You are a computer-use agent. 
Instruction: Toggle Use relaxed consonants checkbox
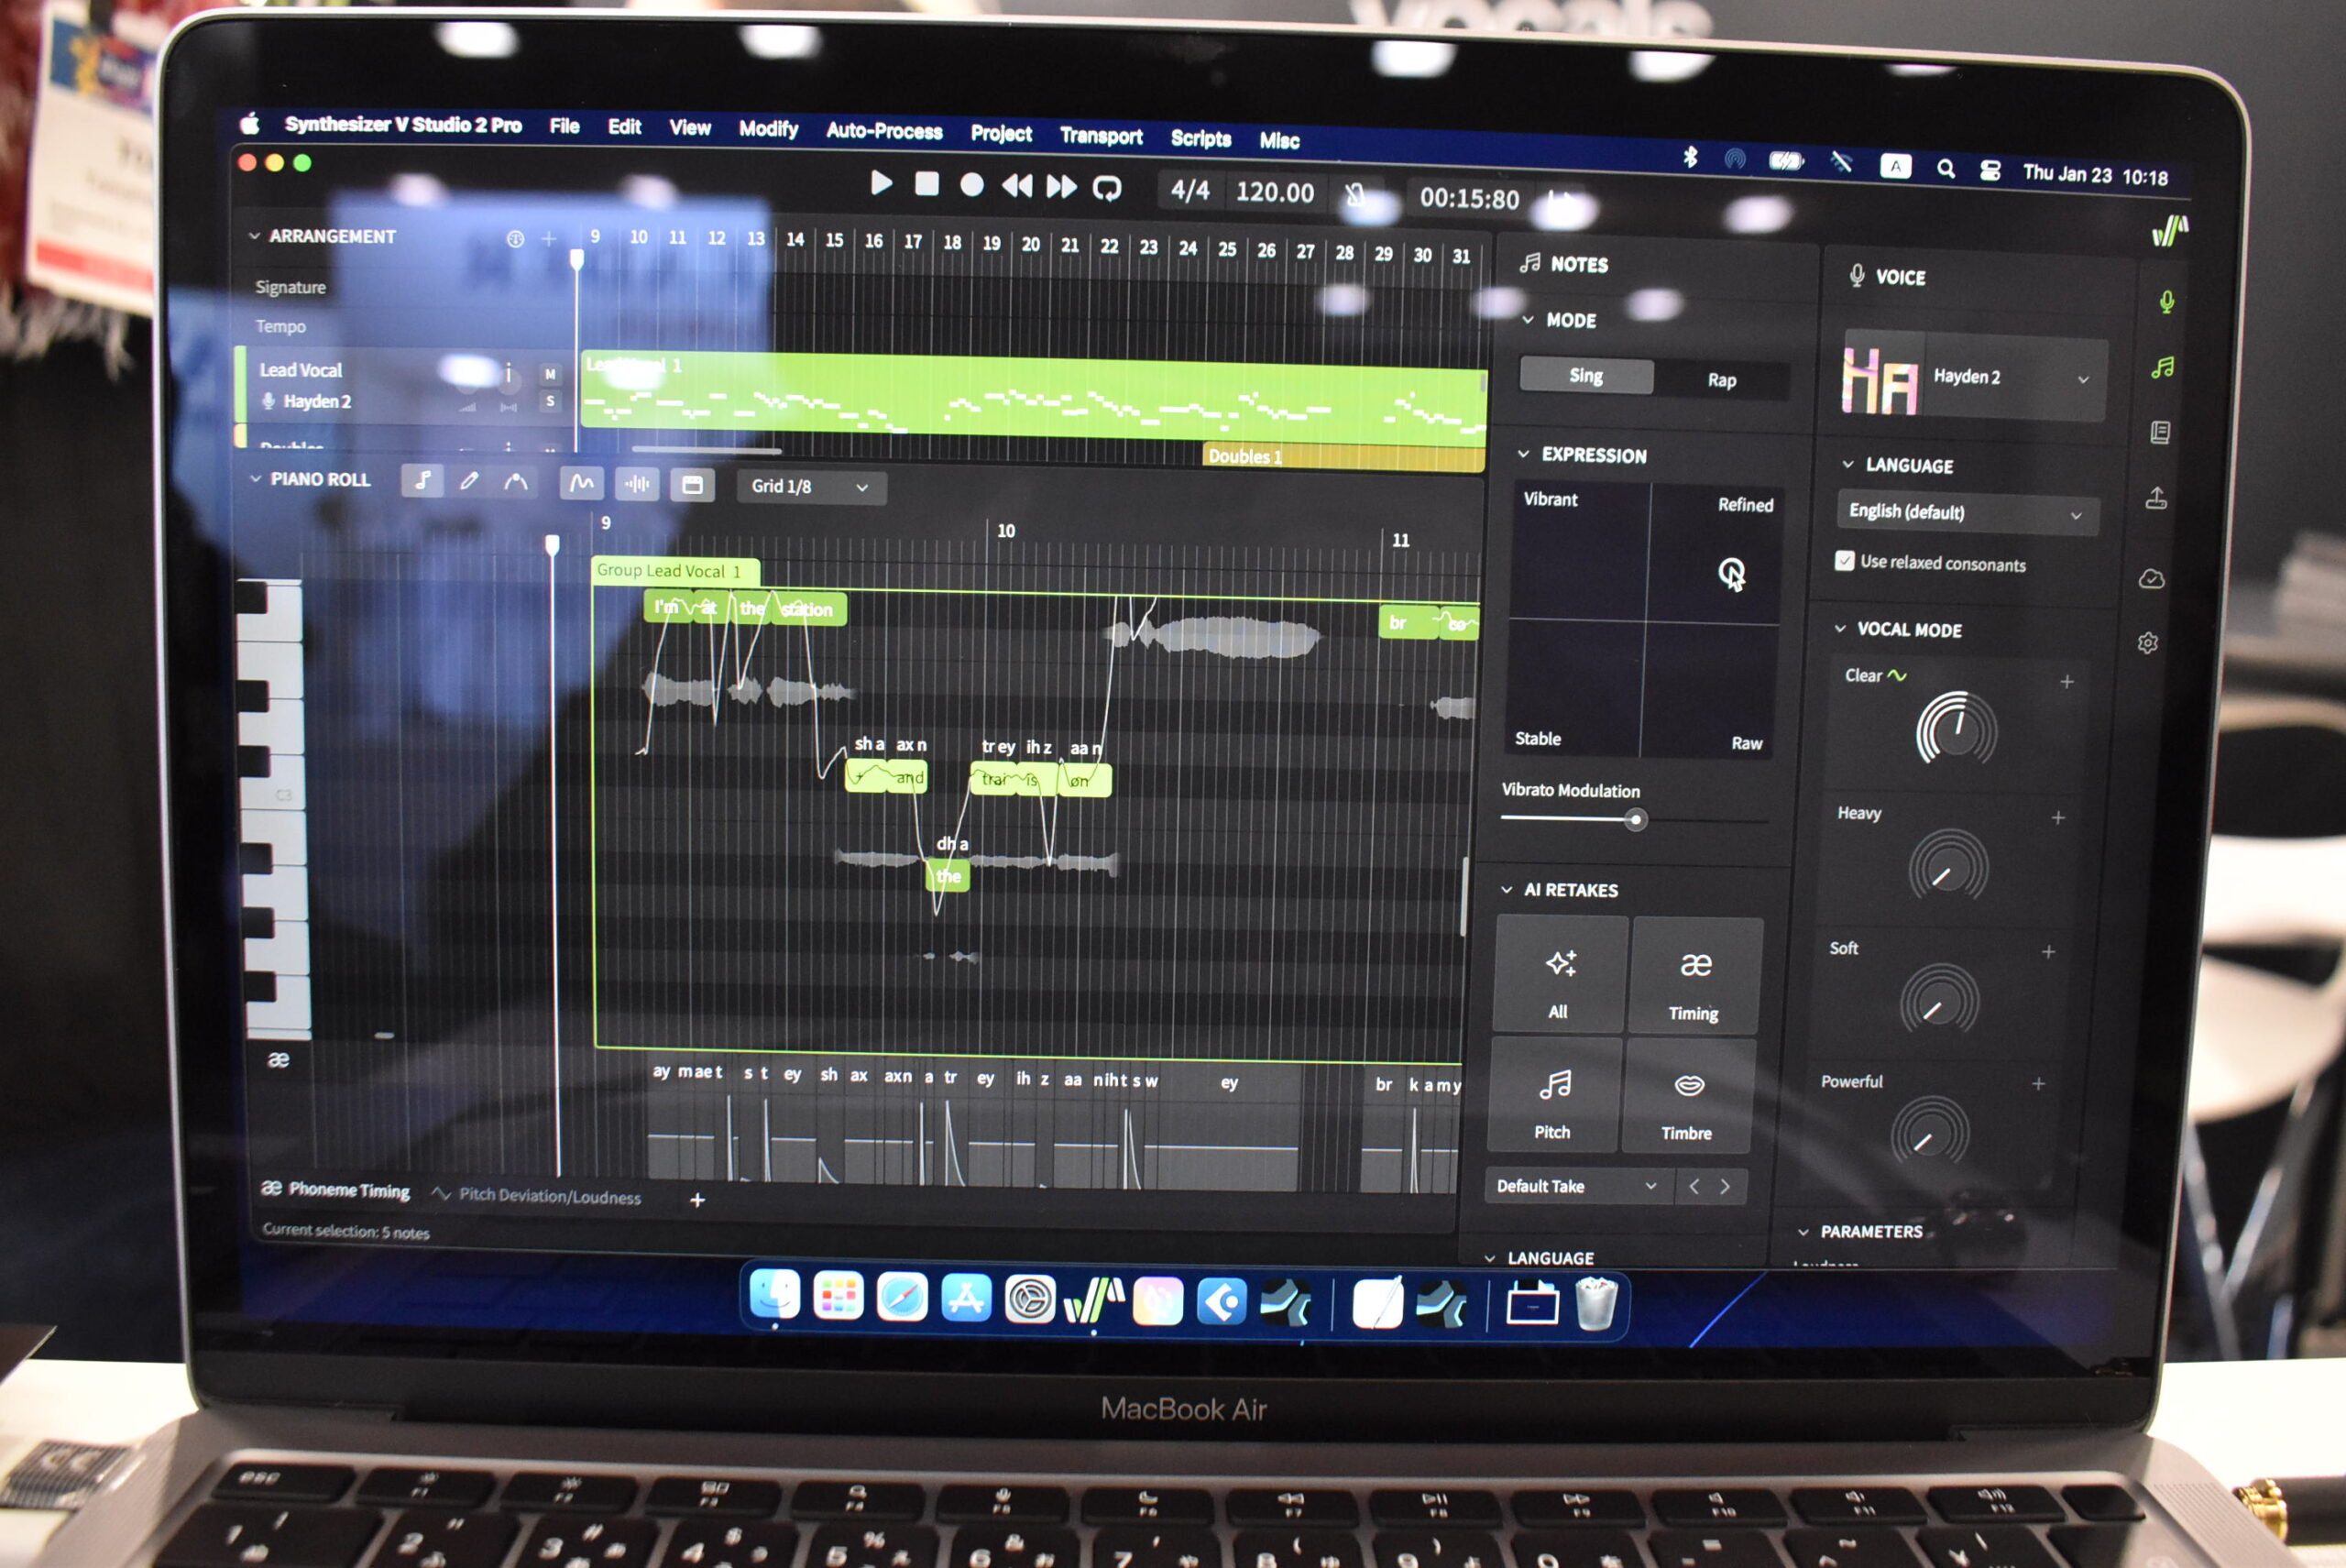coord(1845,561)
